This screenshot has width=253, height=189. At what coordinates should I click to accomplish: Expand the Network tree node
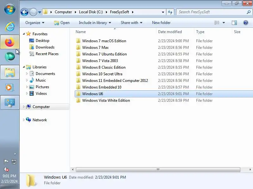click(x=24, y=120)
